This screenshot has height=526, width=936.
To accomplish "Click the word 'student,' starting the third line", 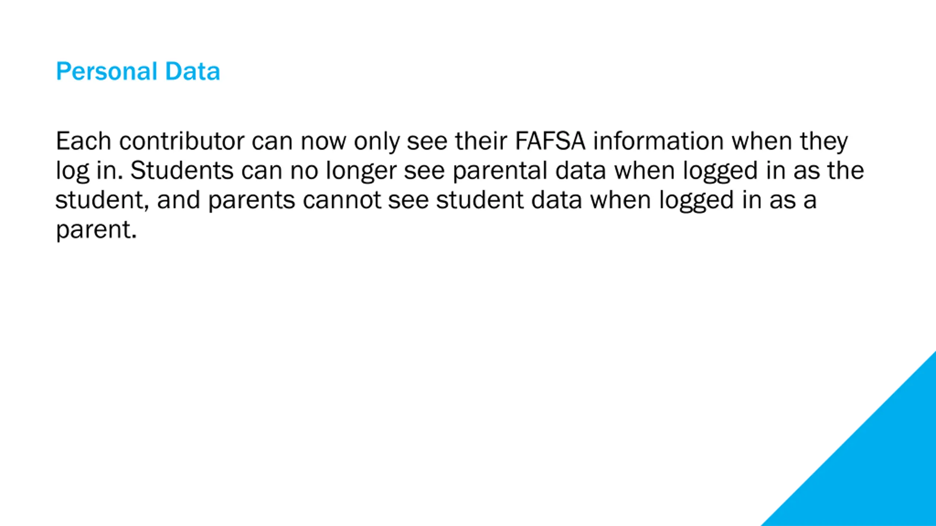I will coord(102,200).
